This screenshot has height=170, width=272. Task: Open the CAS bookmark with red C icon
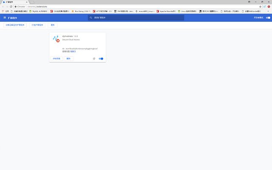(x=60, y=11)
